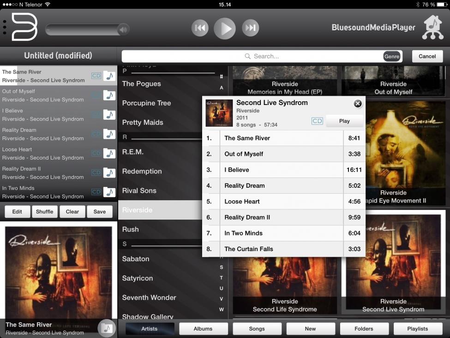This screenshot has width=450, height=338.
Task: Shuffle the play queue
Action: (44, 211)
